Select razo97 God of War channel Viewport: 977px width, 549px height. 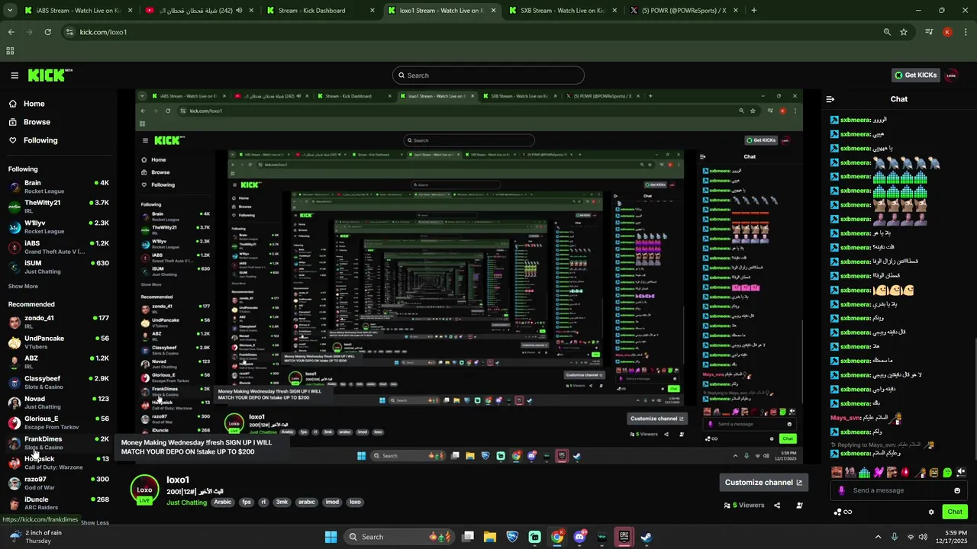[x=58, y=483]
